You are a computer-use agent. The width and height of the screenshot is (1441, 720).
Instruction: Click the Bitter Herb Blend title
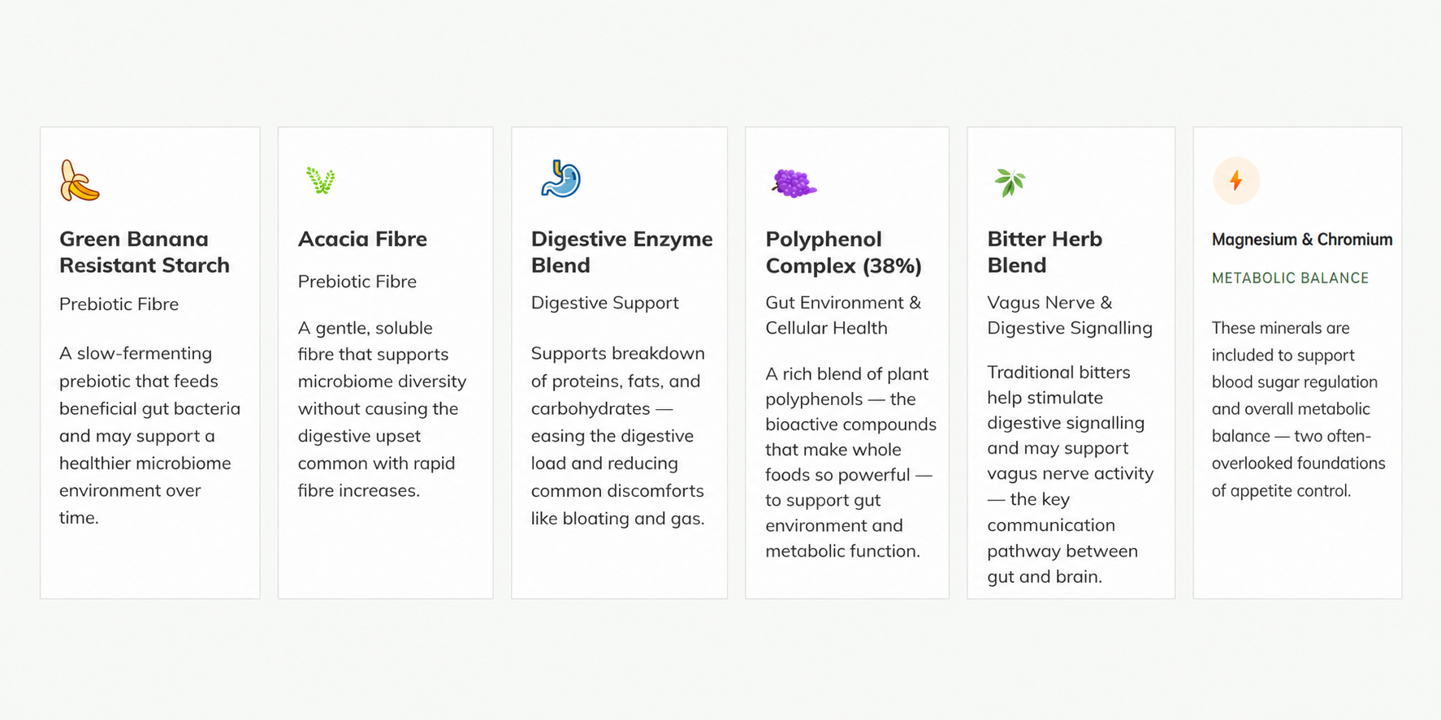coord(1045,252)
